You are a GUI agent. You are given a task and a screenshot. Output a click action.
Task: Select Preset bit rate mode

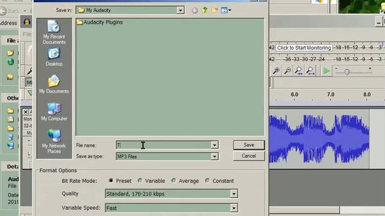[x=111, y=181]
